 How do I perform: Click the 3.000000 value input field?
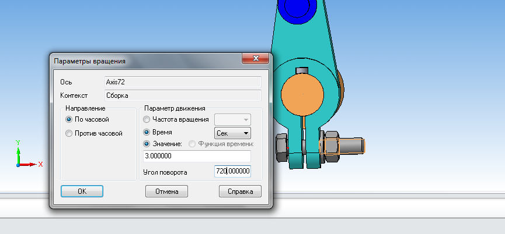click(197, 157)
